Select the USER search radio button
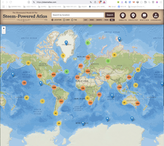 64,20
